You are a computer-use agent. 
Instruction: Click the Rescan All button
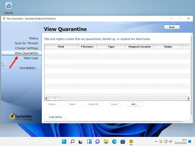93,104
